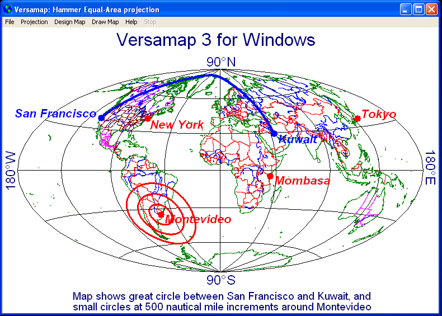The image size is (442, 316).
Task: Click the '180°W' longitude label
Action: 11,171
